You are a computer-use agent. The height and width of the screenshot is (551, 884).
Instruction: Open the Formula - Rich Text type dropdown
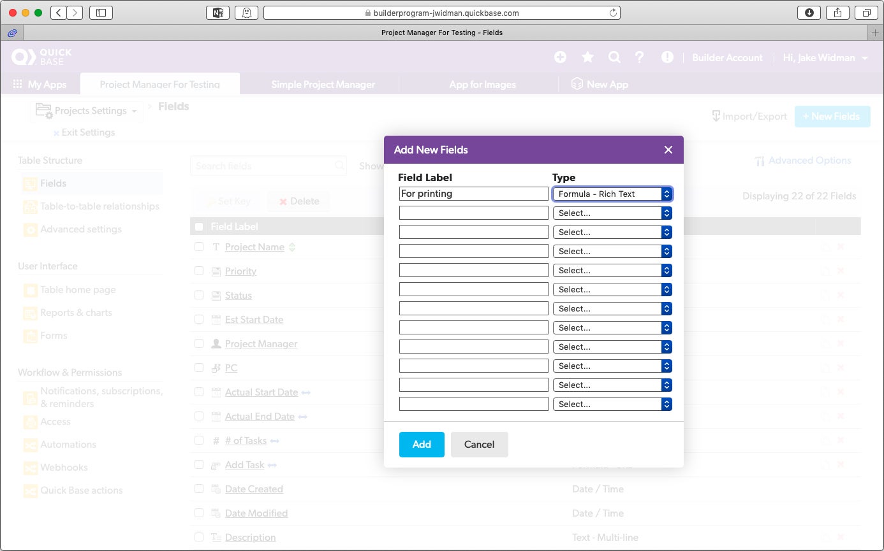612,194
